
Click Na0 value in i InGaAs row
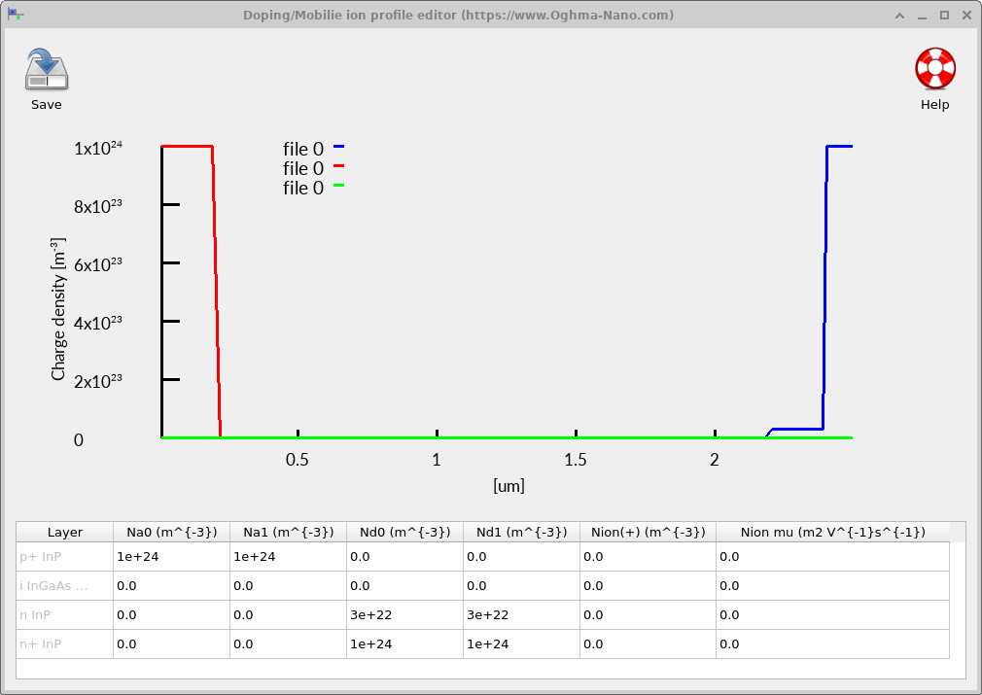tap(171, 586)
